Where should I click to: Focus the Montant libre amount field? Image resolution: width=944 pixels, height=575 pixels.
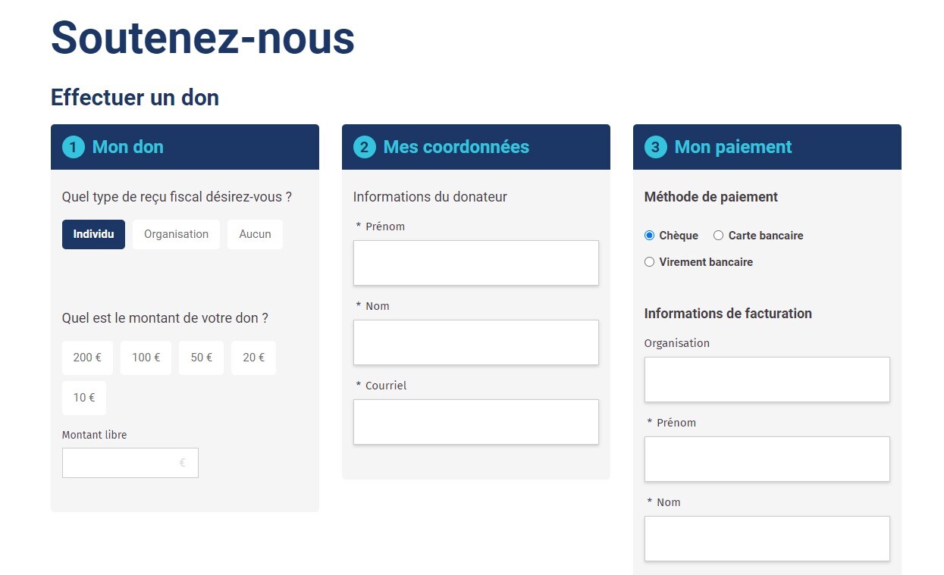point(121,463)
